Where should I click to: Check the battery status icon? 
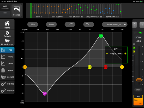141,2
